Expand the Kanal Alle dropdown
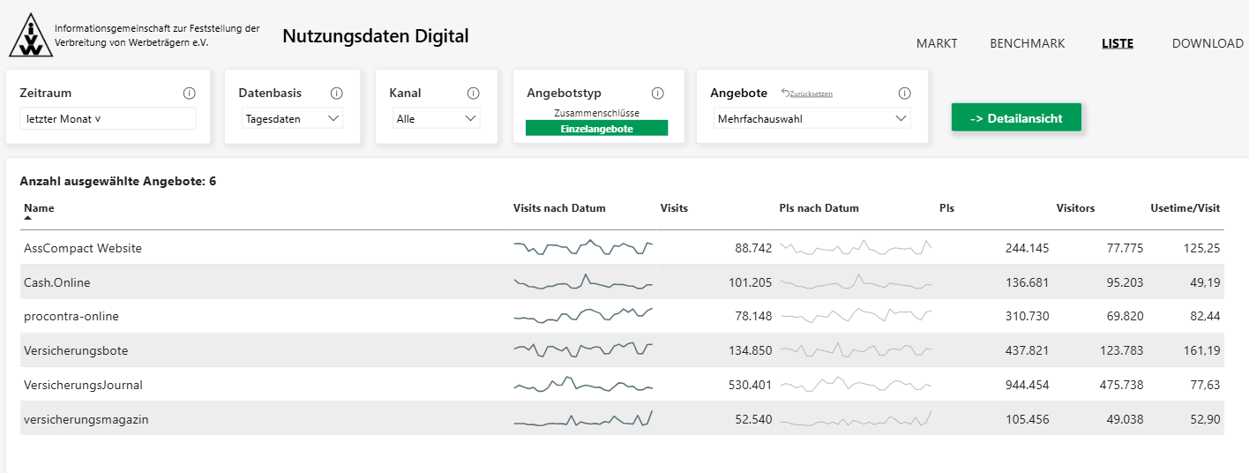 [437, 118]
